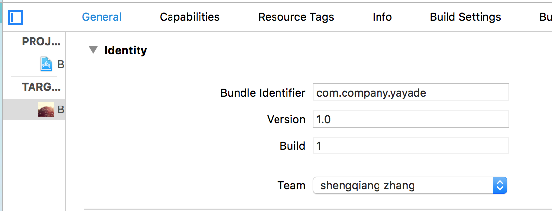The image size is (552, 211).
Task: Click the Identity section heading
Action: [x=126, y=50]
